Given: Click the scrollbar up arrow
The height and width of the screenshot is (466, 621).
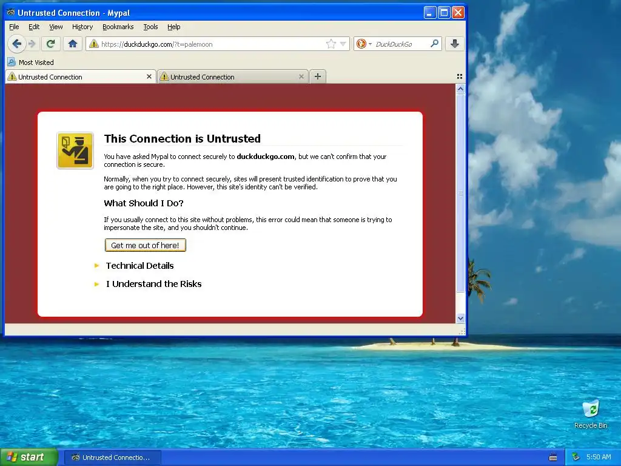Looking at the screenshot, I should tap(460, 89).
